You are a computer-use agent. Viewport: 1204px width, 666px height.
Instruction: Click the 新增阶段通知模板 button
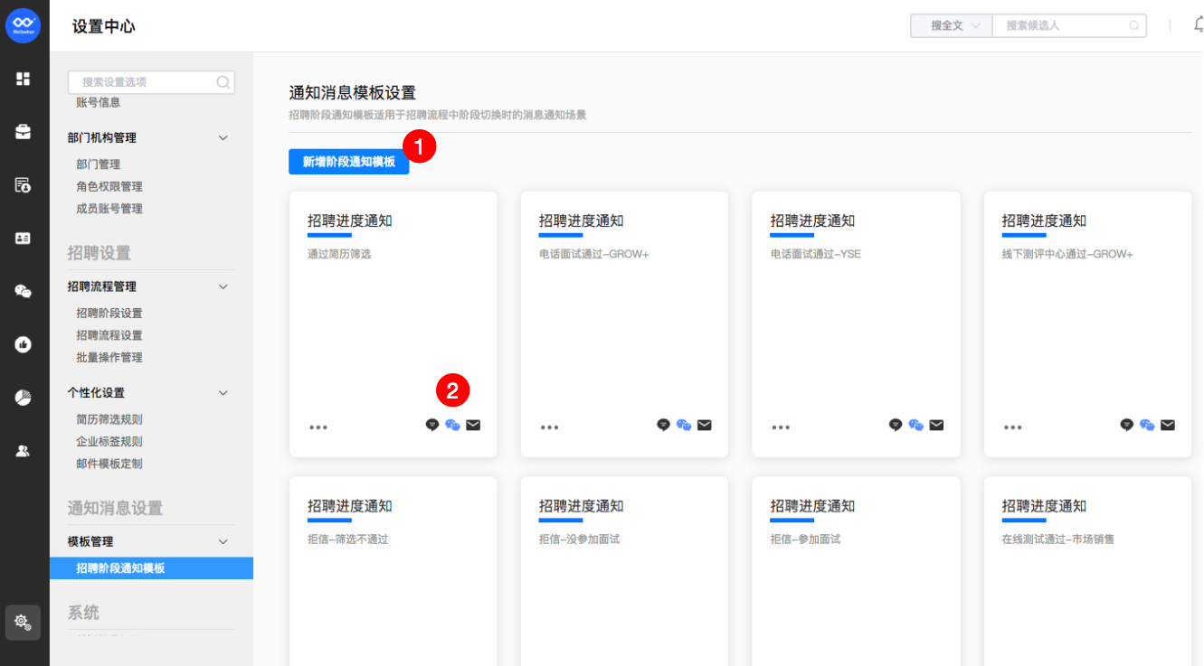click(x=349, y=162)
